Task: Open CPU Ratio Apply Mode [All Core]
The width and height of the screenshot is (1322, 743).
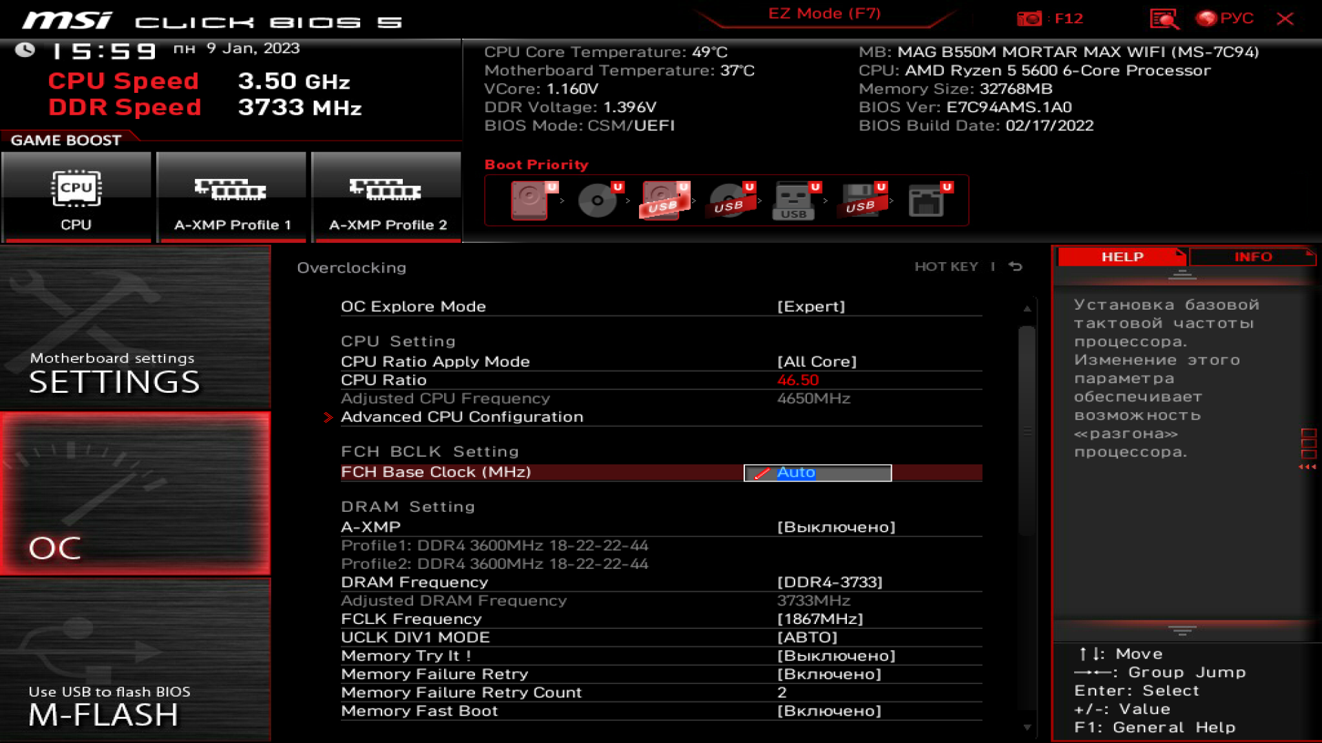Action: coord(661,362)
